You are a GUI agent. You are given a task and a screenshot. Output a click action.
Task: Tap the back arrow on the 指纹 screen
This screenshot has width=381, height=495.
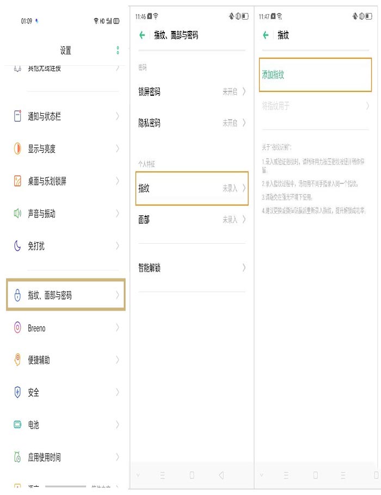pos(266,35)
